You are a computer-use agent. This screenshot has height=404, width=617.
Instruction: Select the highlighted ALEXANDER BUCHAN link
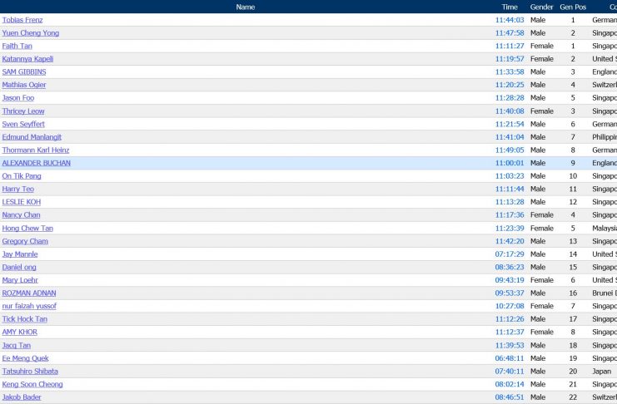37,163
